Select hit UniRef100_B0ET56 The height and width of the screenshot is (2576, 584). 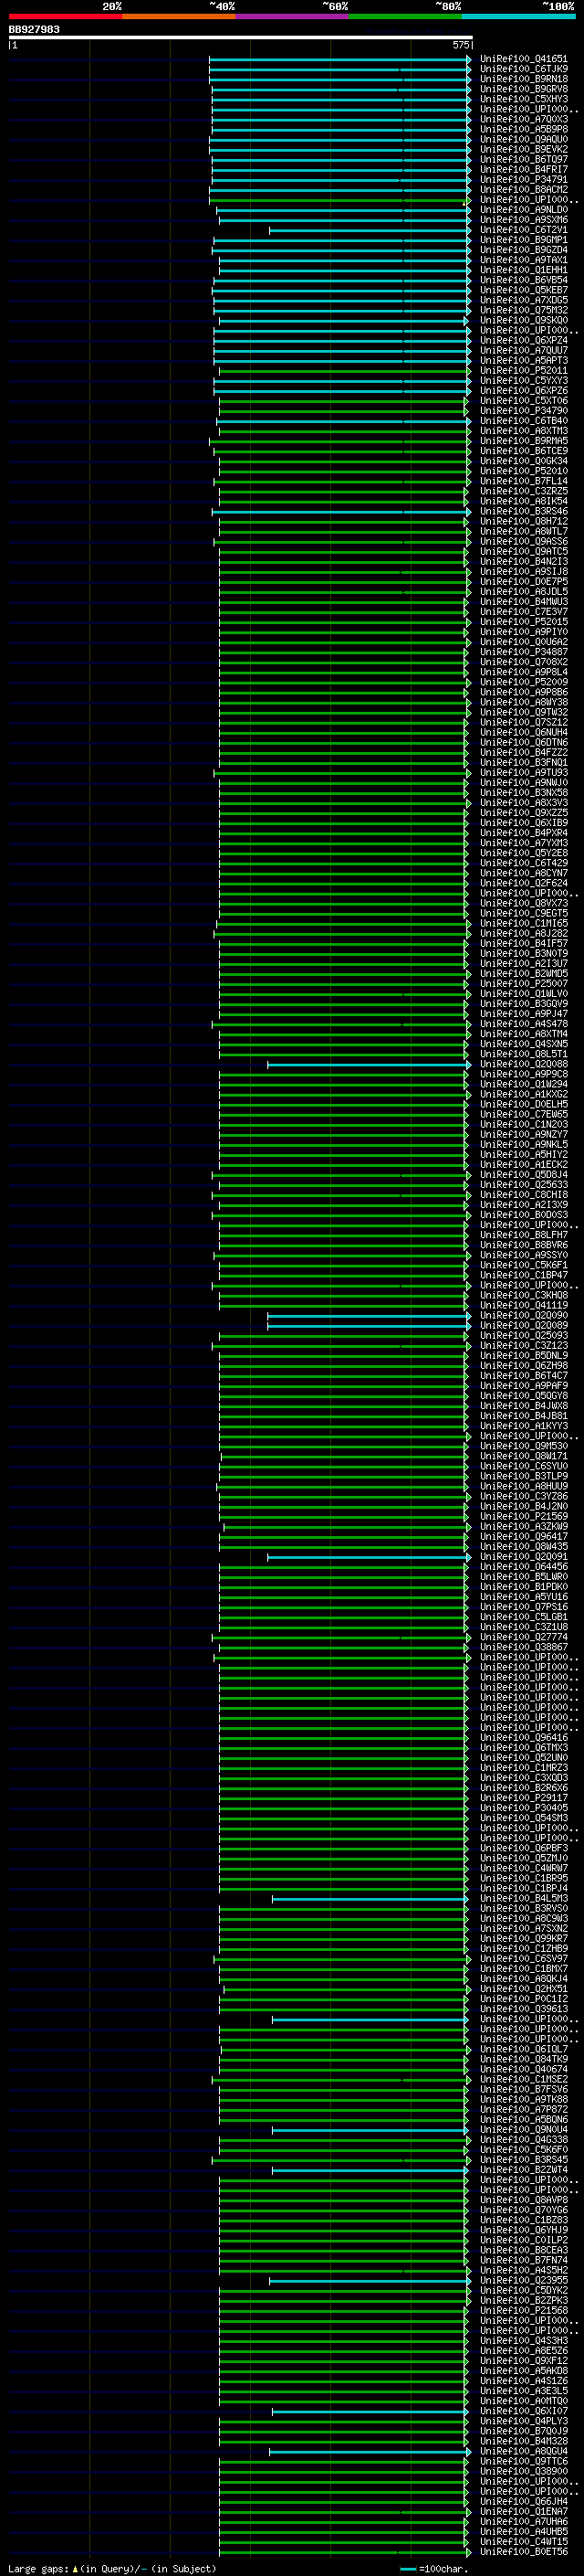coord(523,2551)
